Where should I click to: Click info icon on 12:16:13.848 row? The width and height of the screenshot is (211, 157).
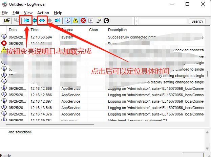click(x=4, y=107)
